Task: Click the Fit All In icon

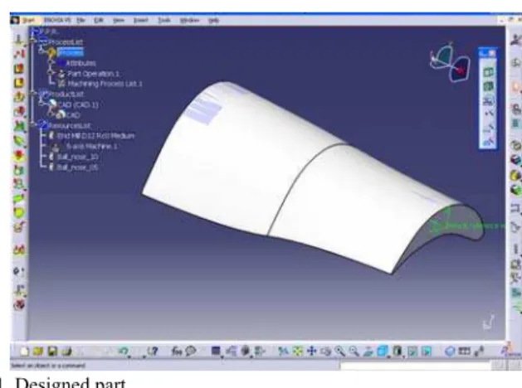Action: tap(297, 351)
